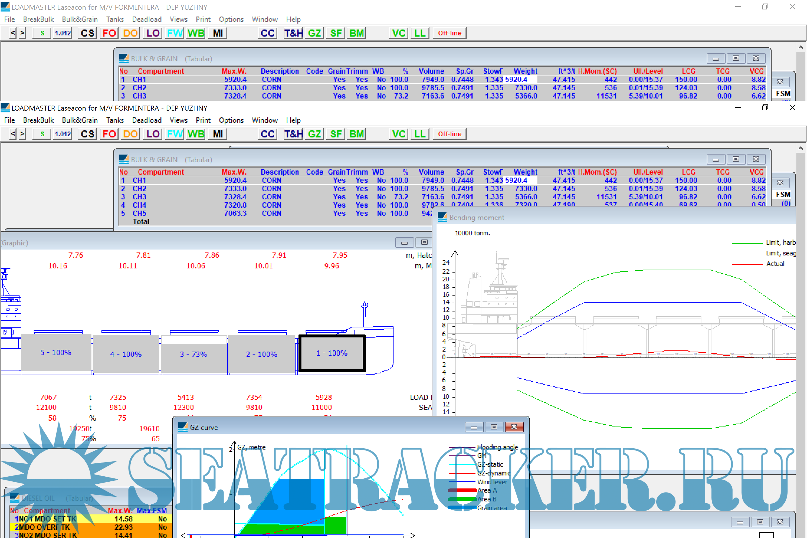Screen dimensions: 807x538
Task: Go to the previous view with the < arrow in the active window
Action: pyautogui.click(x=13, y=134)
